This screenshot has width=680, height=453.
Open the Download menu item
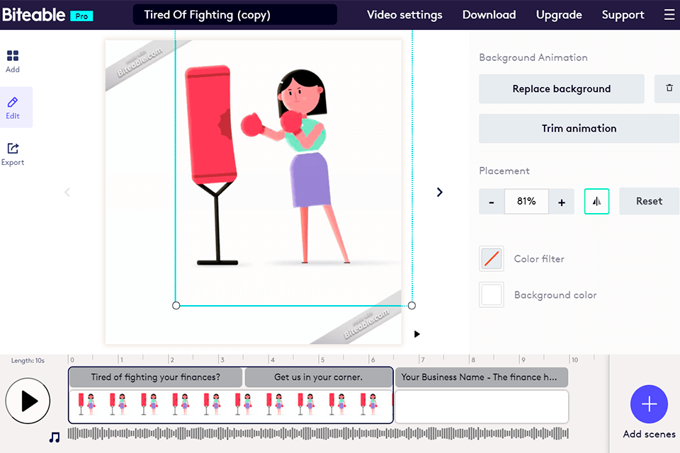(x=489, y=14)
